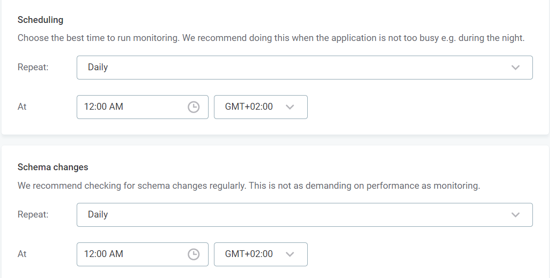Screen dimensions: 550x278
Task: Expand the Scheduling timezone GMT+02:00 selector
Action: click(x=260, y=107)
